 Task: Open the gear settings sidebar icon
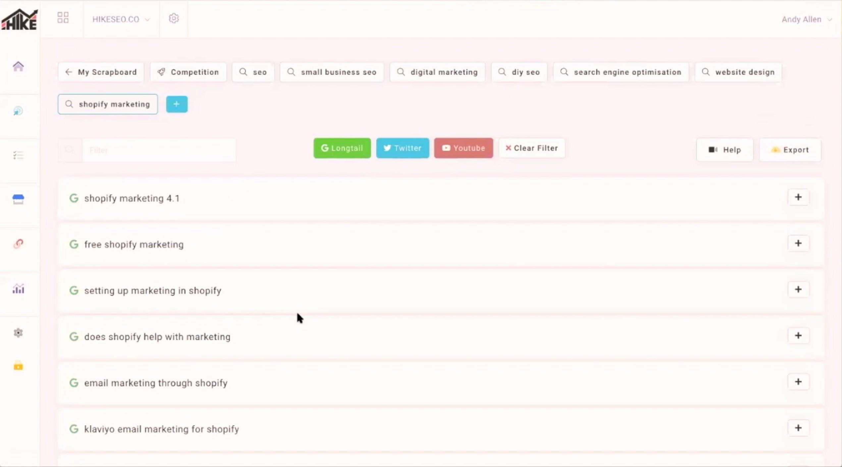[x=18, y=333]
